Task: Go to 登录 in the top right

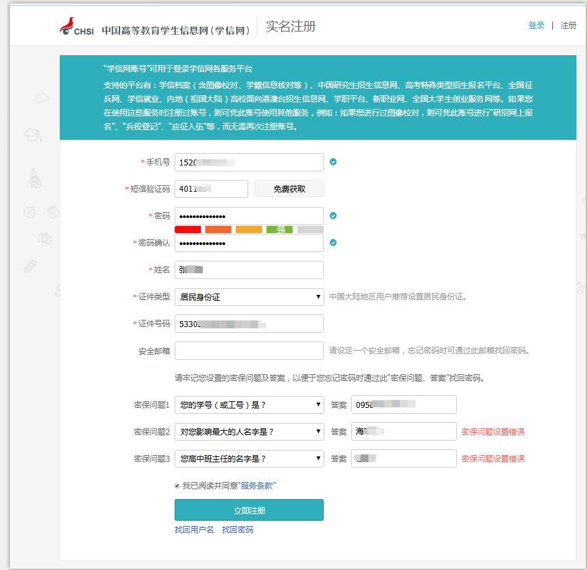Action: tap(536, 26)
